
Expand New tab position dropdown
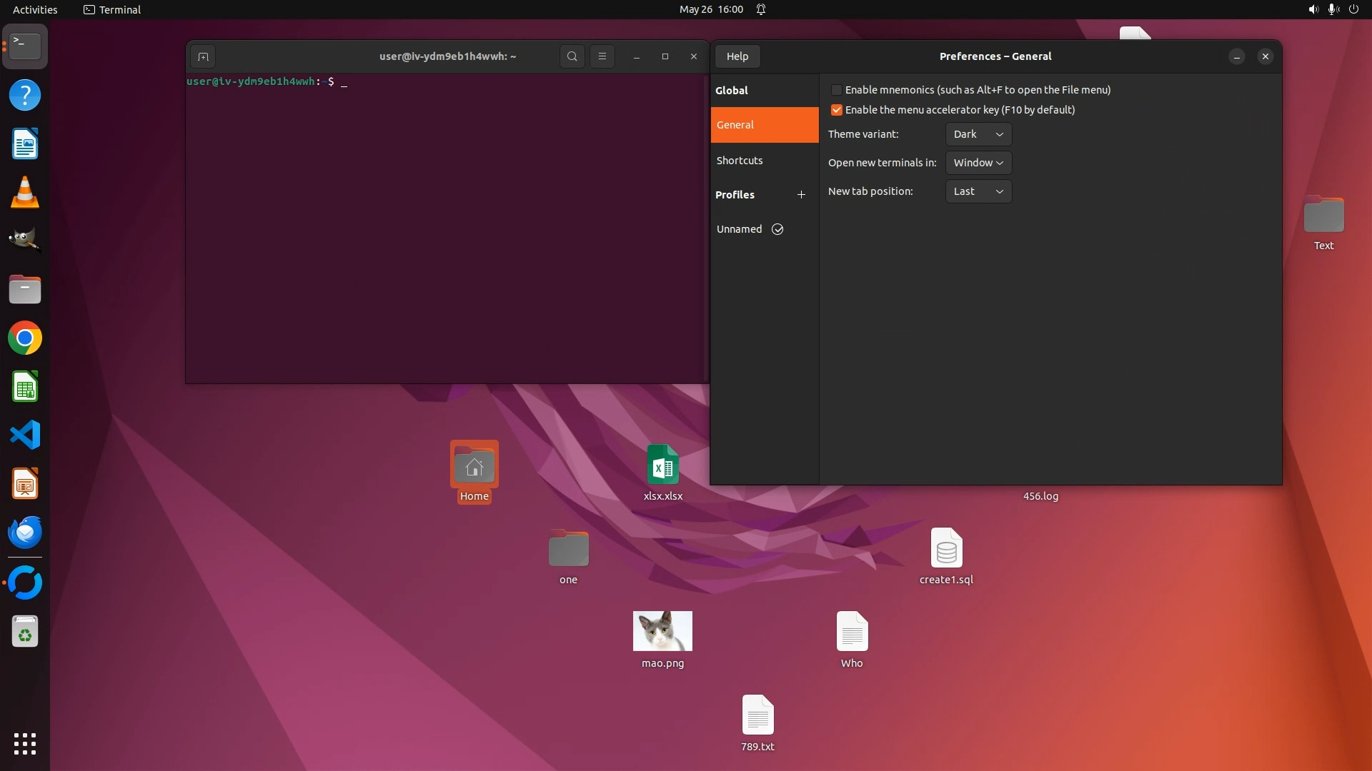(978, 191)
